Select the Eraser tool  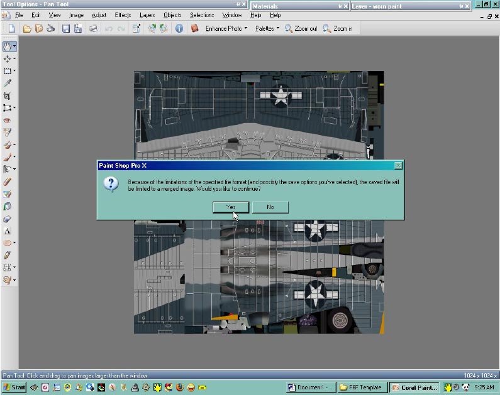8,181
